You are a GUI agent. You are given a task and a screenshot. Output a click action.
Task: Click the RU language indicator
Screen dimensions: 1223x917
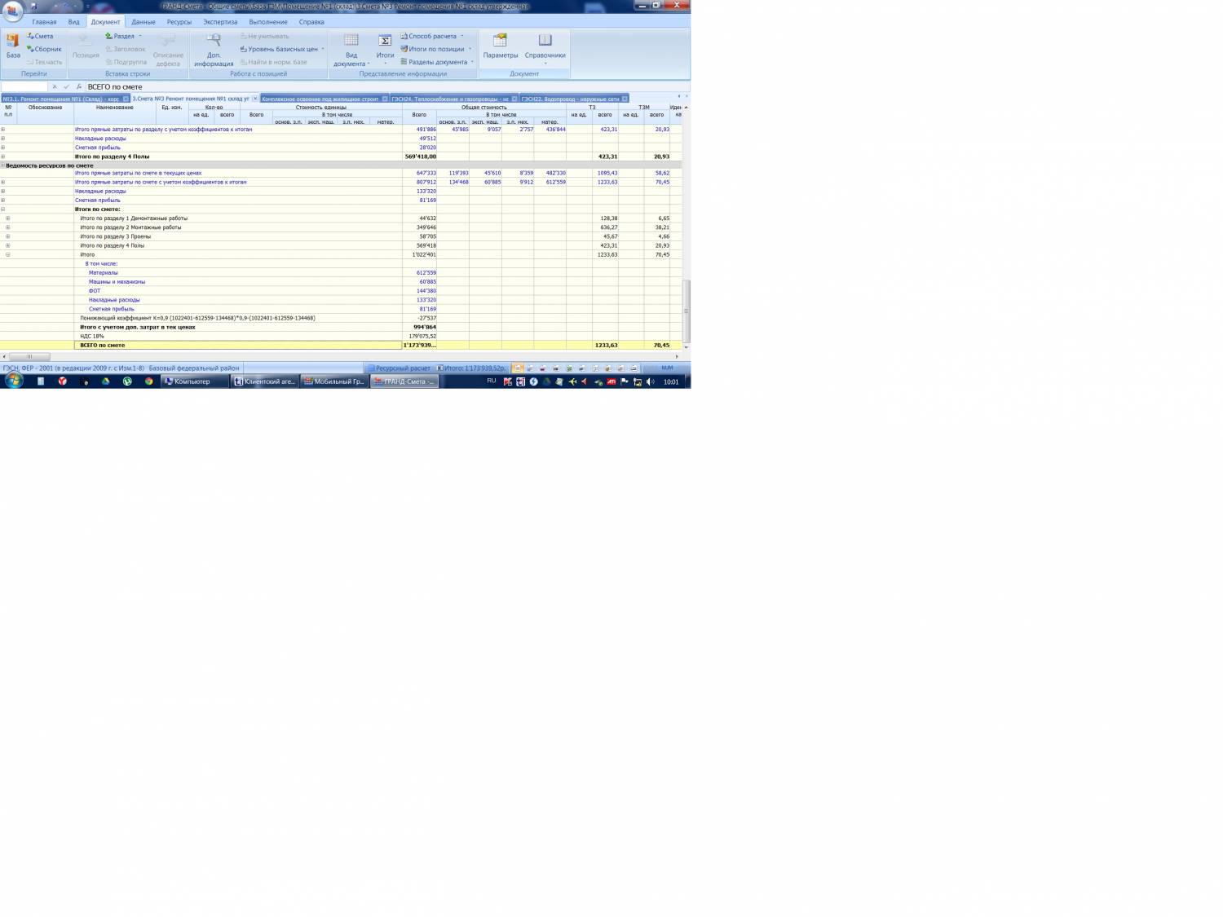(x=492, y=381)
